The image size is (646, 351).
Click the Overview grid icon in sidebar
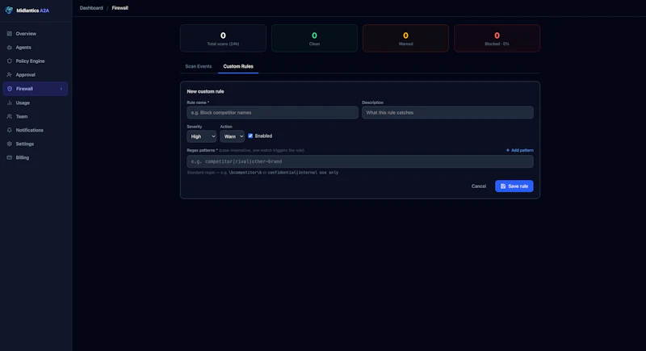(x=10, y=34)
